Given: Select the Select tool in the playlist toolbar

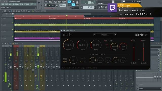Looking at the screenshot, I should pos(24,11).
